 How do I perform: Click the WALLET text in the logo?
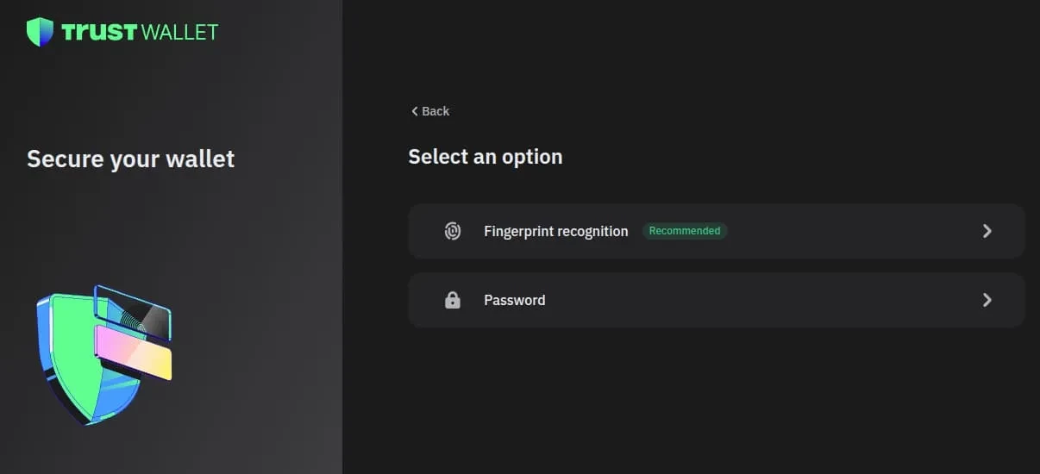coord(179,33)
